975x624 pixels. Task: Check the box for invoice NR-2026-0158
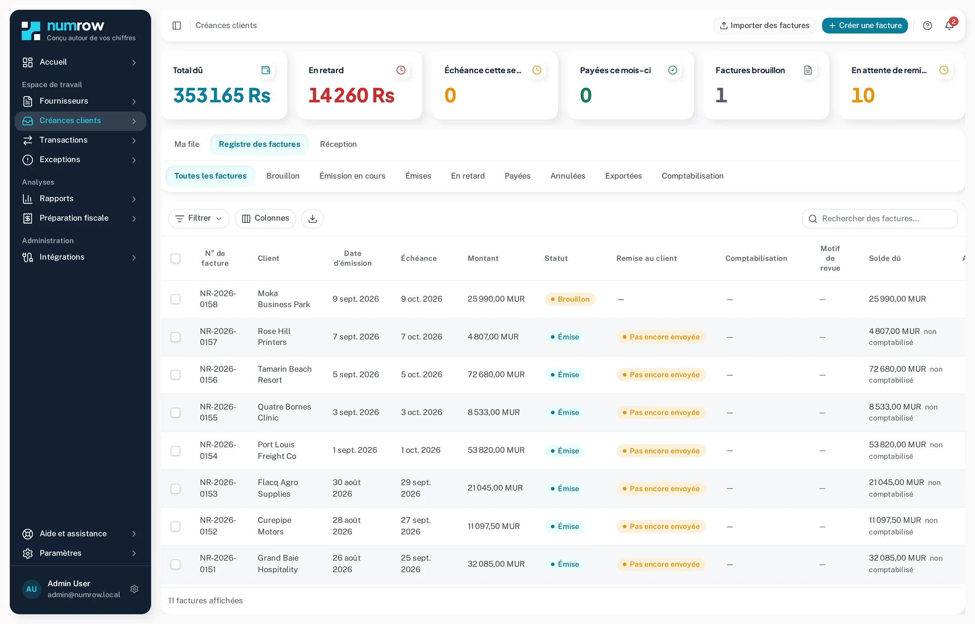coord(175,299)
